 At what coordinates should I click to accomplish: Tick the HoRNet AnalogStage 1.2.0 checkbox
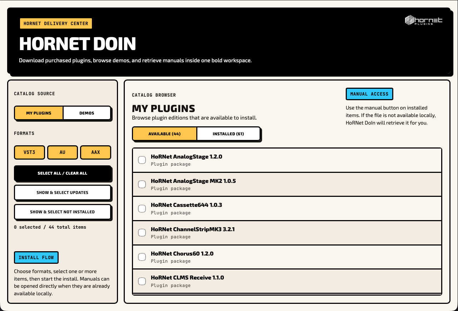pos(142,160)
